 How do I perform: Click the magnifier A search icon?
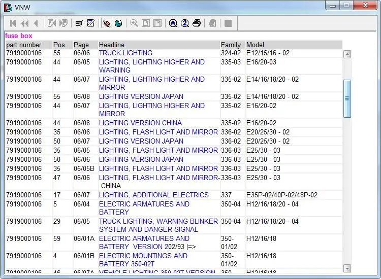point(173,23)
